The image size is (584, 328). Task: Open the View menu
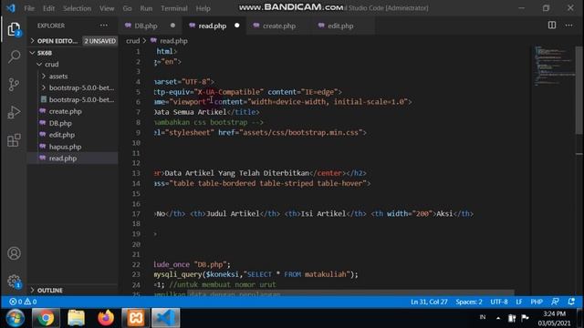pos(107,8)
